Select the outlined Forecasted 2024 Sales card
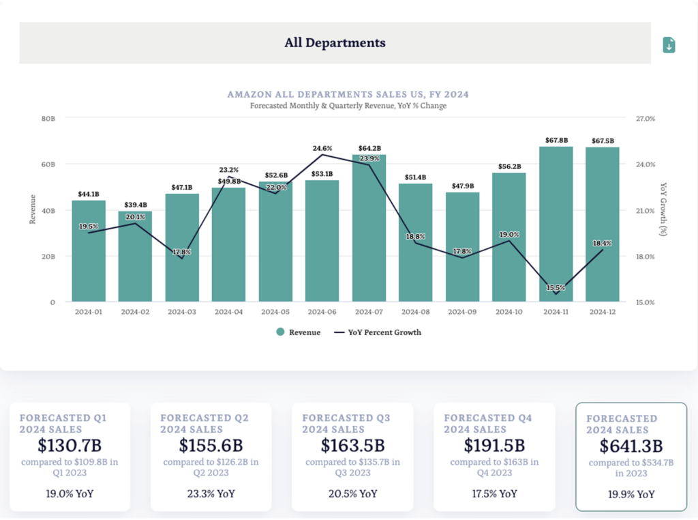Viewport: 698px width, 520px height. (x=631, y=457)
